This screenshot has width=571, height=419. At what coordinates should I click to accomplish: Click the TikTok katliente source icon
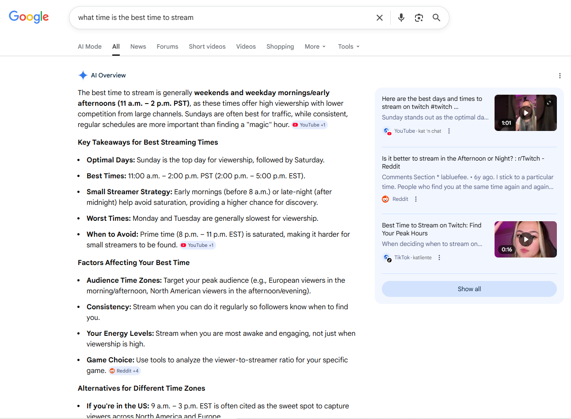pos(387,258)
